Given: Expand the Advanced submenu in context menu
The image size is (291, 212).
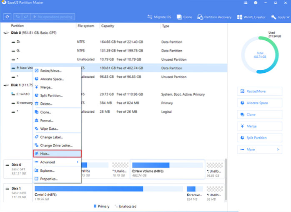Looking at the screenshot, I should (57, 162).
